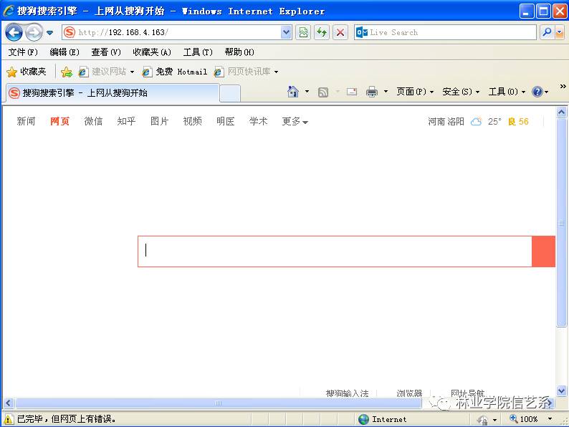Click horizontal scrollbar left arrow
Image resolution: width=569 pixels, height=427 pixels.
click(x=9, y=403)
